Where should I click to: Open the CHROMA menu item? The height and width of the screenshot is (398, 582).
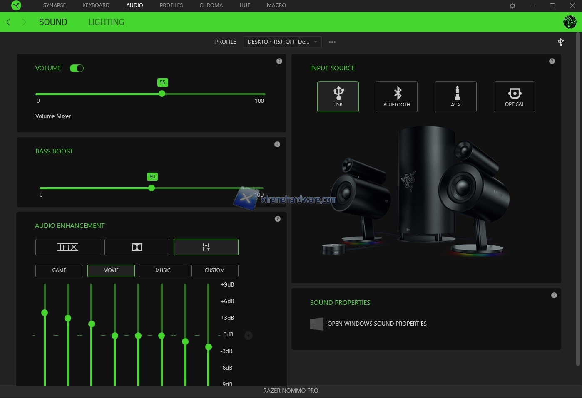pyautogui.click(x=211, y=5)
